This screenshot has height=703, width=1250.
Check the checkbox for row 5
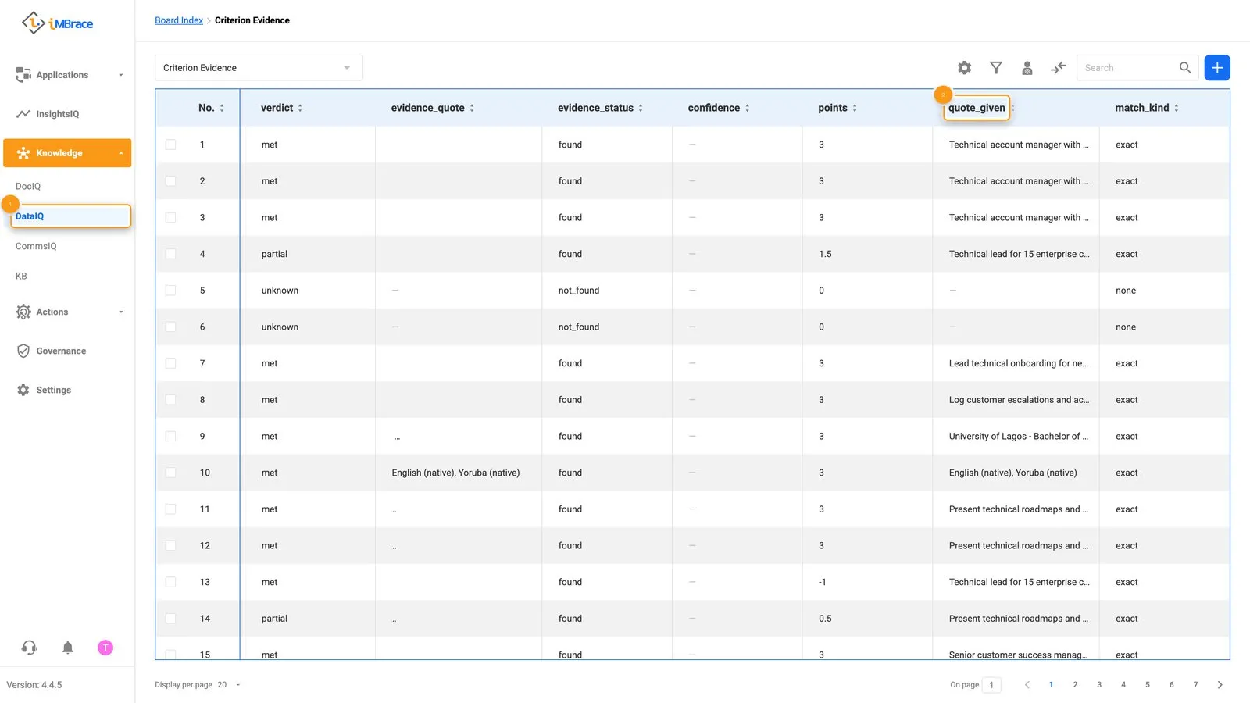pyautogui.click(x=170, y=291)
